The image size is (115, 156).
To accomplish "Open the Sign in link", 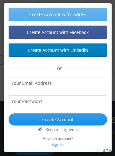I will tap(57, 145).
